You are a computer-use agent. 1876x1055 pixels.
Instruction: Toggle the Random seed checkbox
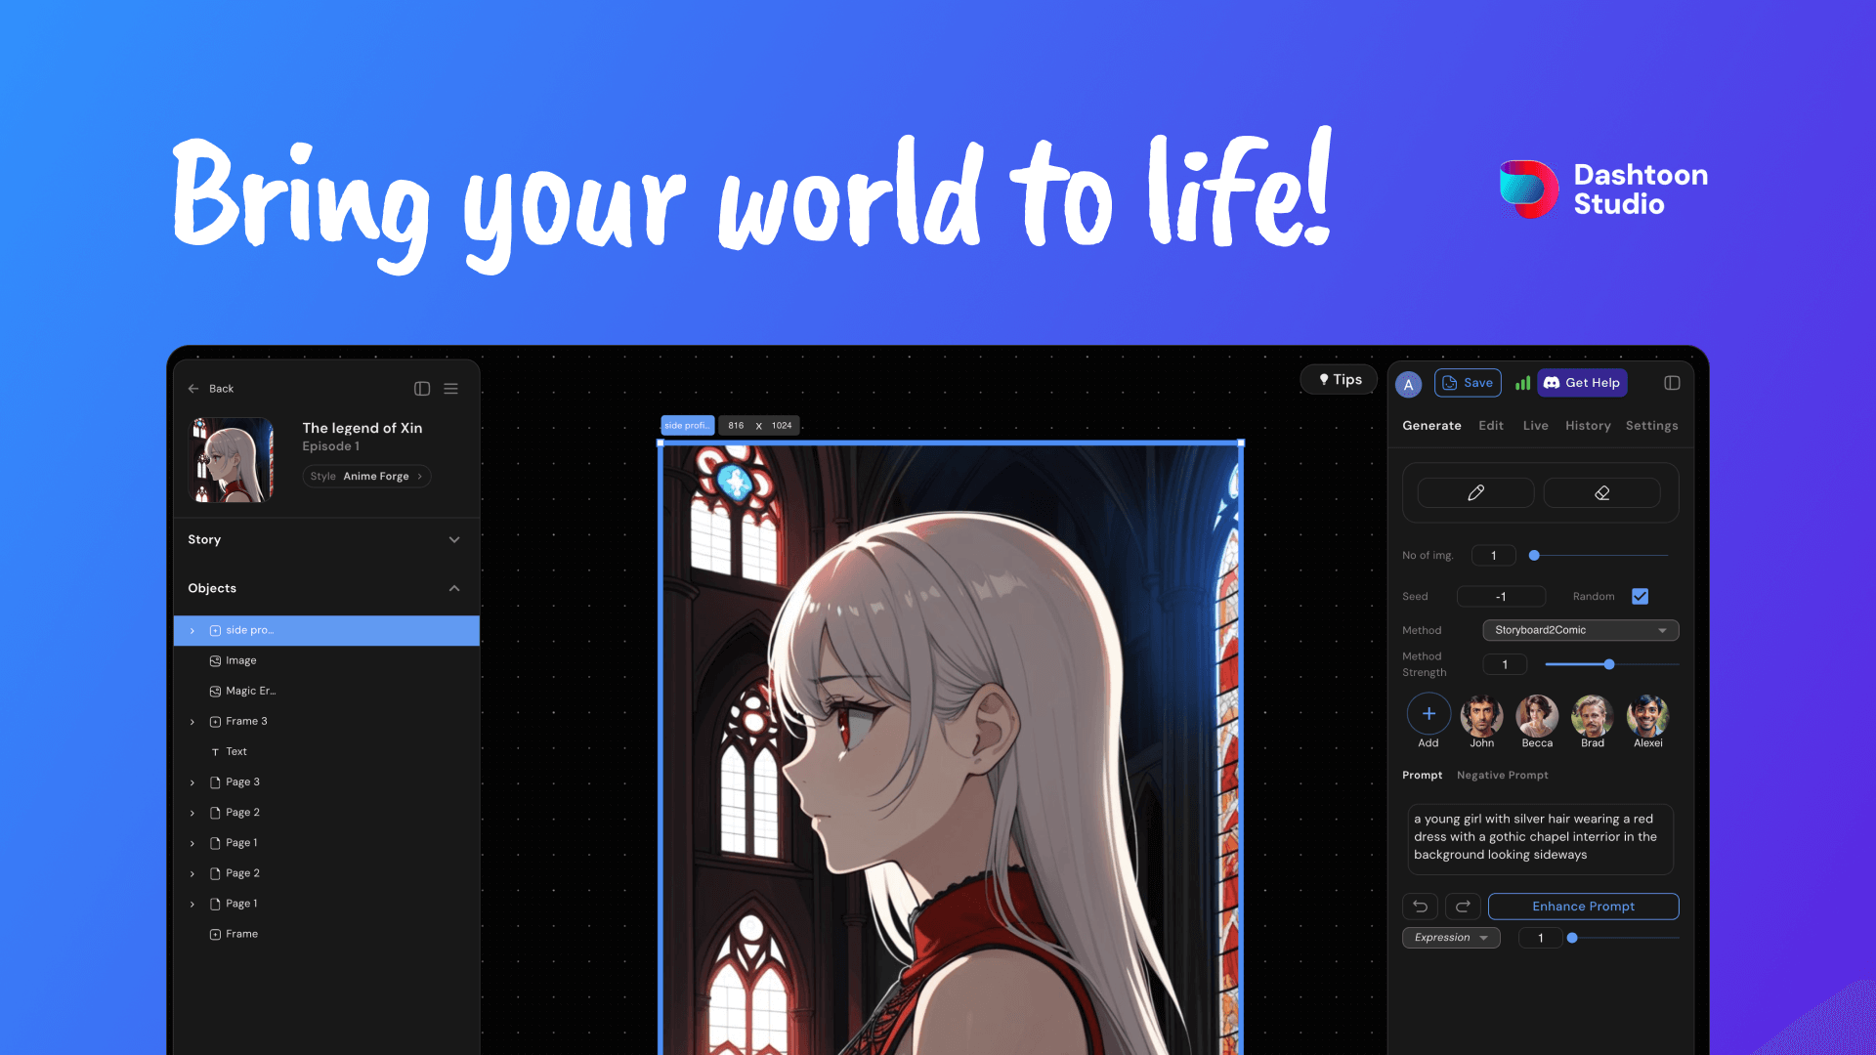(1640, 596)
